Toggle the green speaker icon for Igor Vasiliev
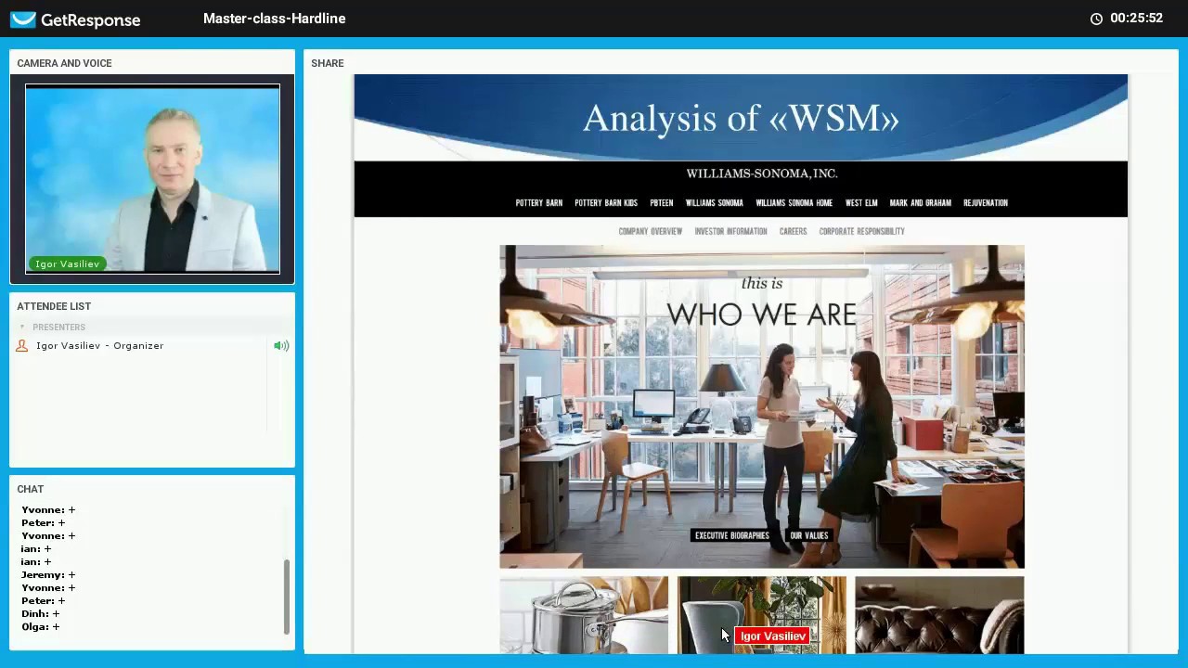 pyautogui.click(x=281, y=346)
